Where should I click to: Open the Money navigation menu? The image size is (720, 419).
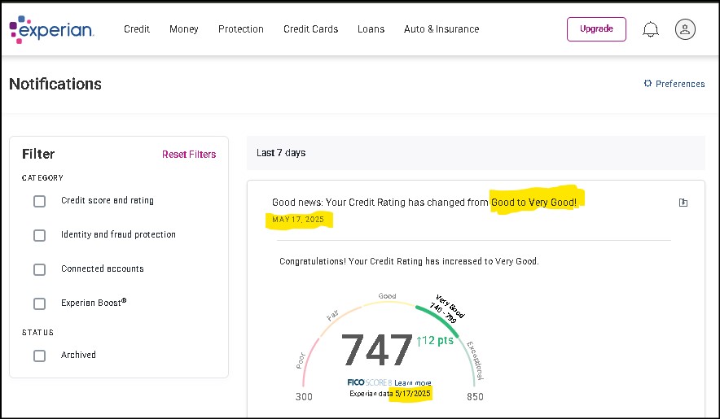pos(184,29)
